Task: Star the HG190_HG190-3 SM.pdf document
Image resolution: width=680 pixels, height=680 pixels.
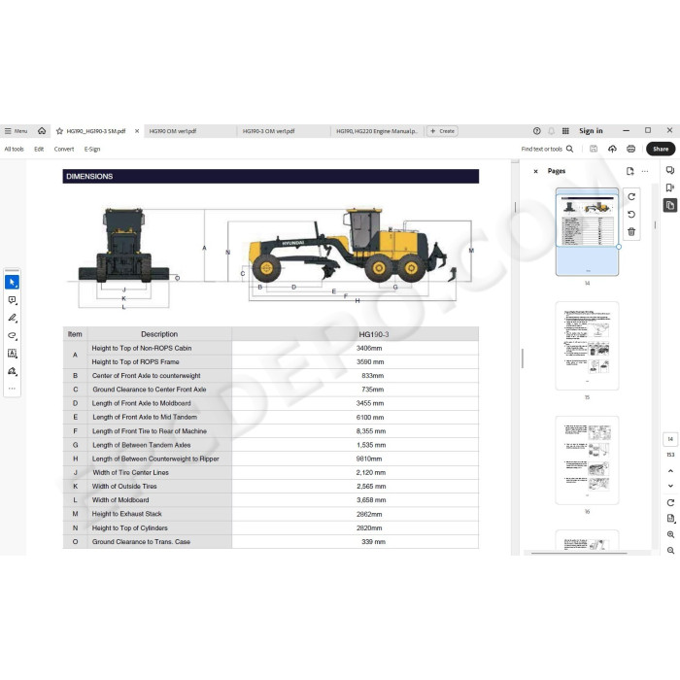Action: [x=60, y=131]
